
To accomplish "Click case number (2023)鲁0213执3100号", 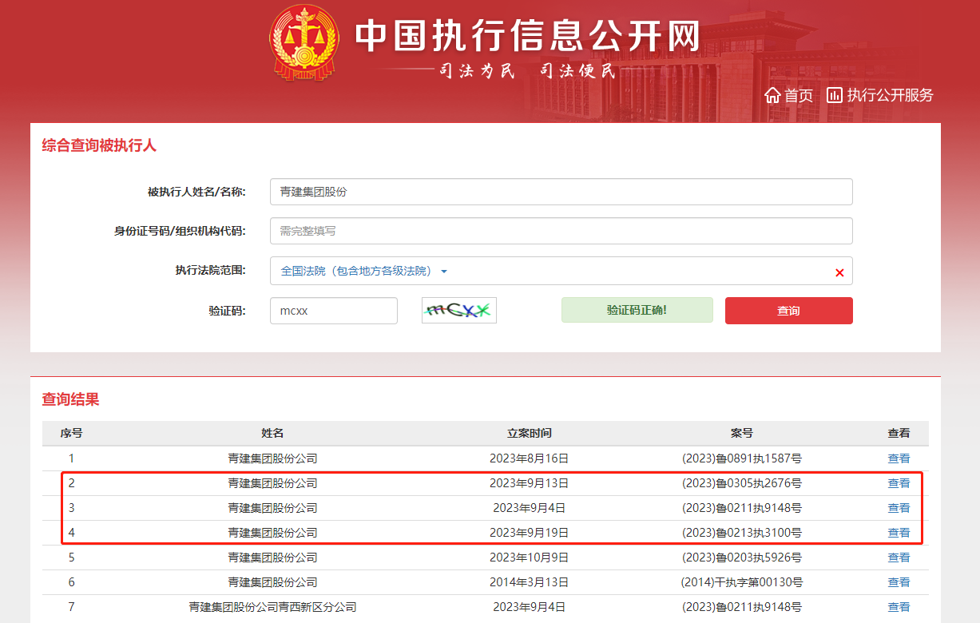I will point(742,533).
